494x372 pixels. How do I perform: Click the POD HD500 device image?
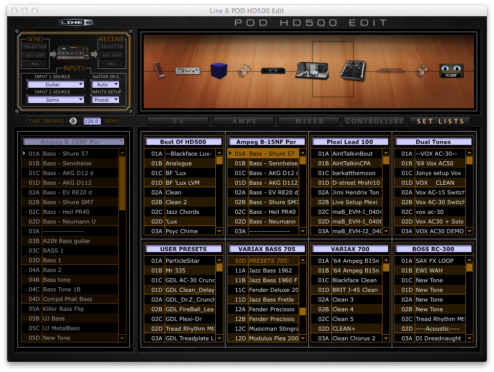click(x=73, y=53)
